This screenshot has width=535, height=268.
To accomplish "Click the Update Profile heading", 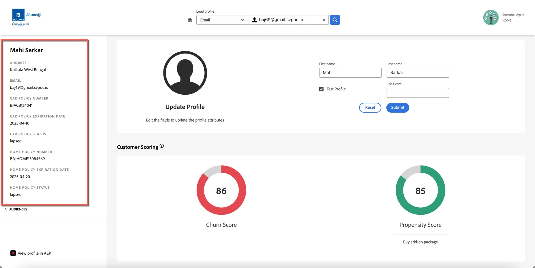I will (185, 107).
